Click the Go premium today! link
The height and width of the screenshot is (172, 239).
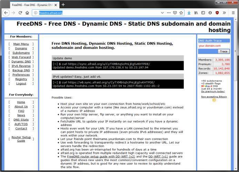click(213, 92)
